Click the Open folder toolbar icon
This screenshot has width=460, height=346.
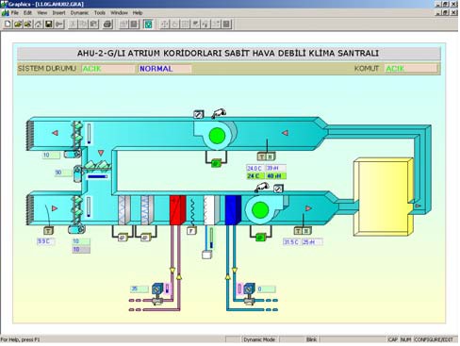18,25
